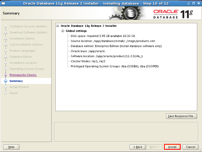Click the Summary step progress circle icon

pos(6,81)
